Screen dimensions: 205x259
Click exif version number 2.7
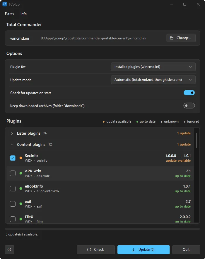click(x=188, y=201)
